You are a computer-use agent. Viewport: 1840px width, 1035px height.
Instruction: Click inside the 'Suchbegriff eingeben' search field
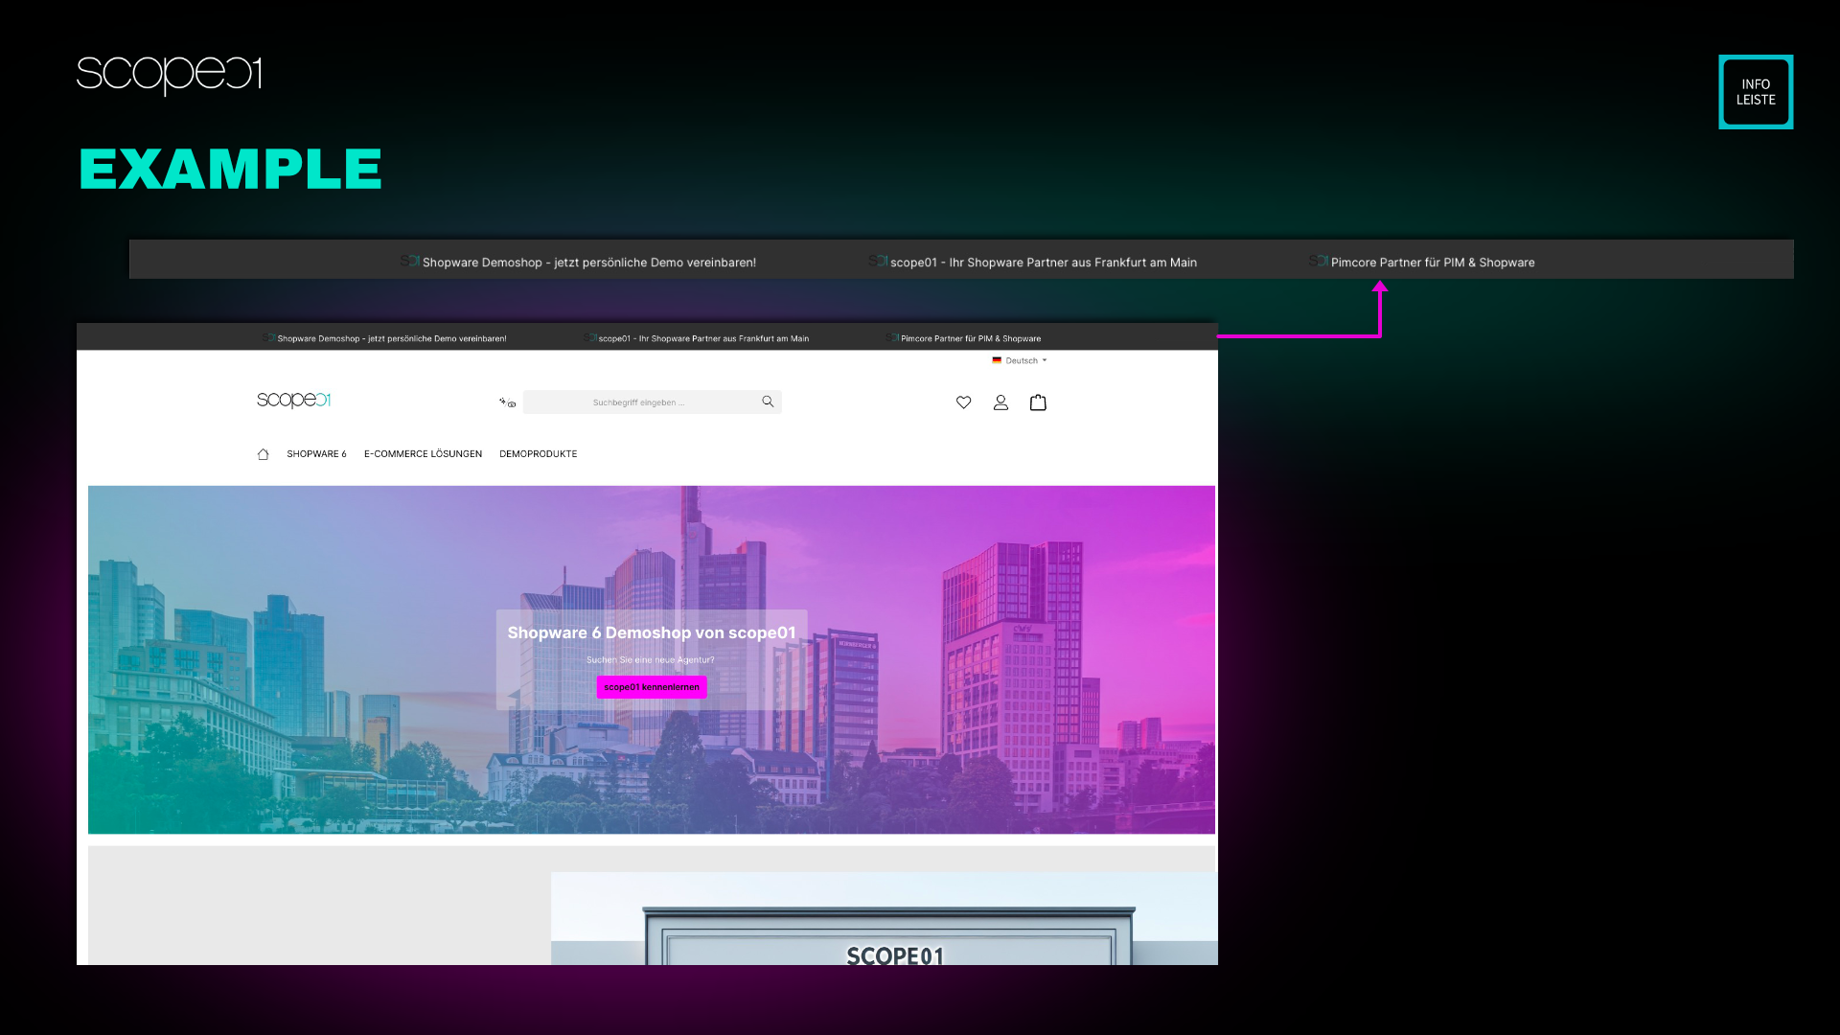(x=637, y=402)
